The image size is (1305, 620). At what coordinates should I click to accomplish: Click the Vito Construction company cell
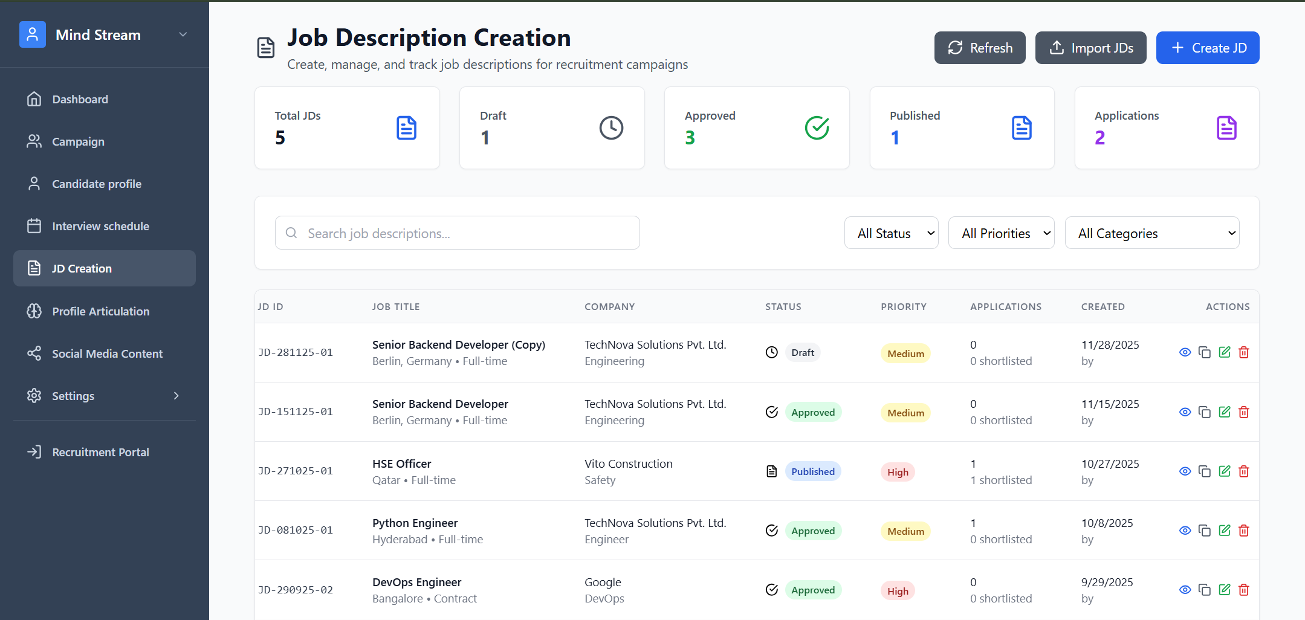click(628, 463)
